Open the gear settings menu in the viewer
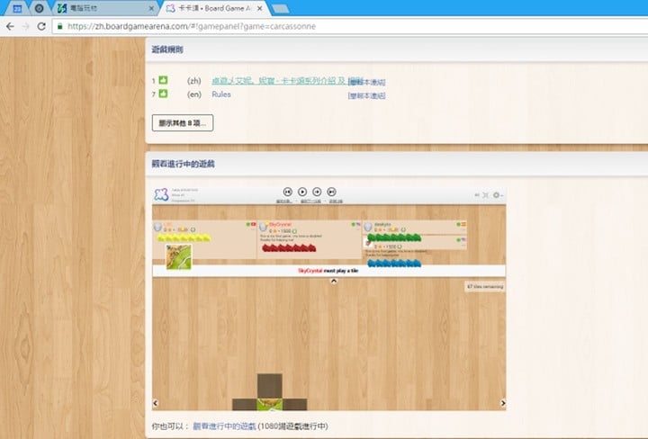This screenshot has height=439, width=648. 498,195
